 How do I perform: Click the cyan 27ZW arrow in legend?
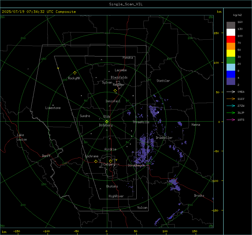click(x=231, y=106)
